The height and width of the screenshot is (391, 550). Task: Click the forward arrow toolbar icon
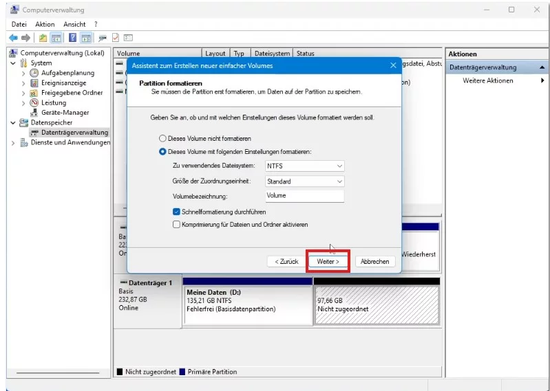tap(25, 38)
